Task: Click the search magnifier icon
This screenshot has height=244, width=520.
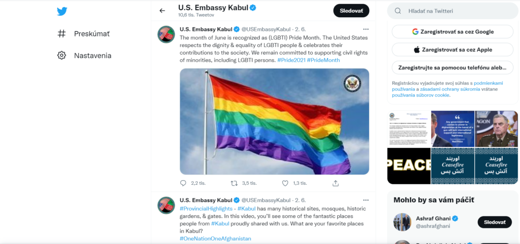Action: (x=398, y=11)
